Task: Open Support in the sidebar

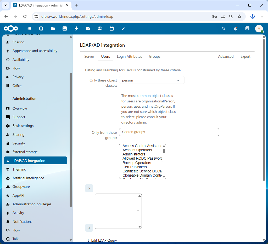Action: (x=19, y=117)
